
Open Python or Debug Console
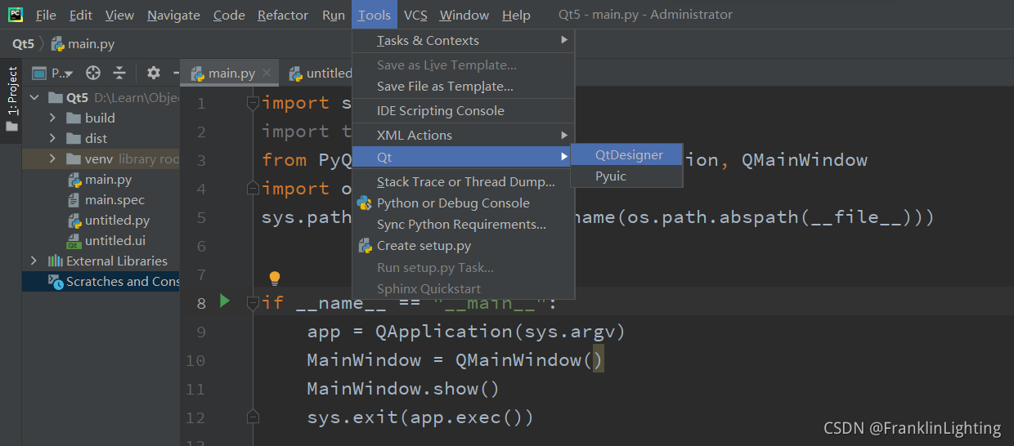point(464,203)
